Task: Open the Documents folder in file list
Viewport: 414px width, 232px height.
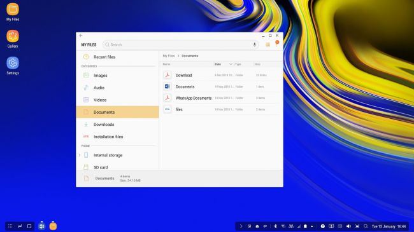Action: tap(221, 86)
